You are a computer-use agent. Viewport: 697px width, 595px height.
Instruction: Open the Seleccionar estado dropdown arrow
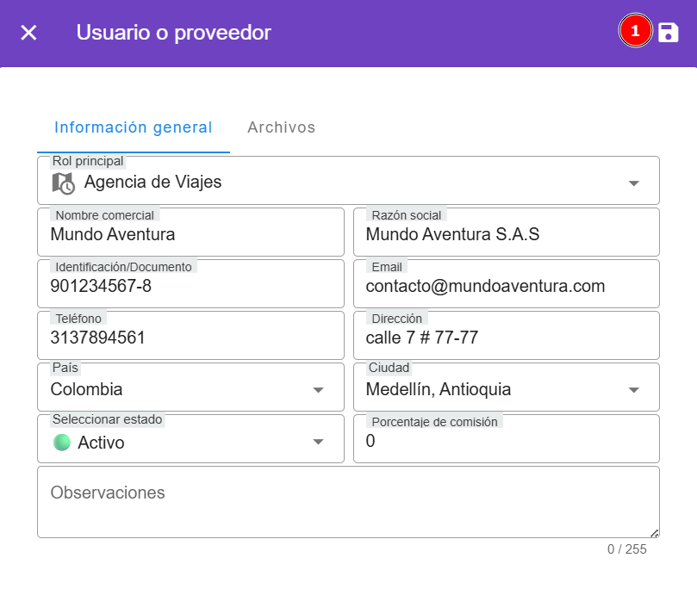318,443
